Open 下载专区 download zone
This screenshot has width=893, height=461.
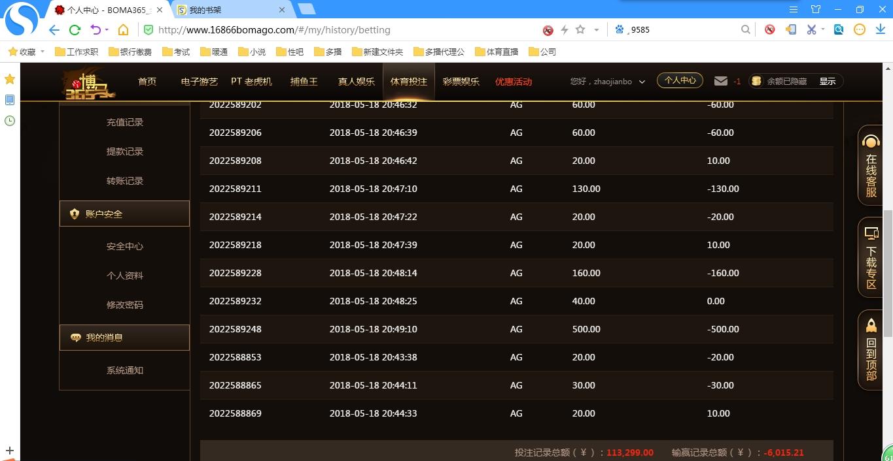pos(870,257)
